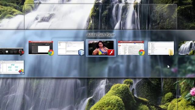Select the blue cube application window thumbnail
This screenshot has height=110, width=195.
pyautogui.click(x=71, y=48)
